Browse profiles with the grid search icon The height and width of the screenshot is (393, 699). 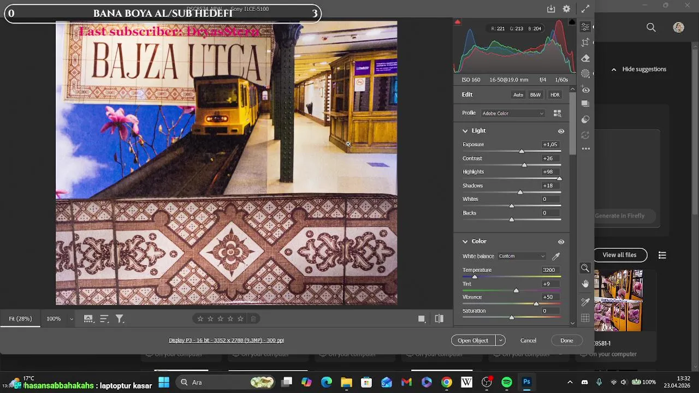point(557,113)
